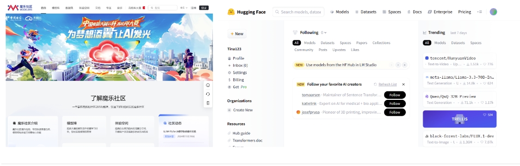Viewport: 520px width, 166px height.
Task: Open the user avatar in Hugging Face header
Action: coord(494,12)
